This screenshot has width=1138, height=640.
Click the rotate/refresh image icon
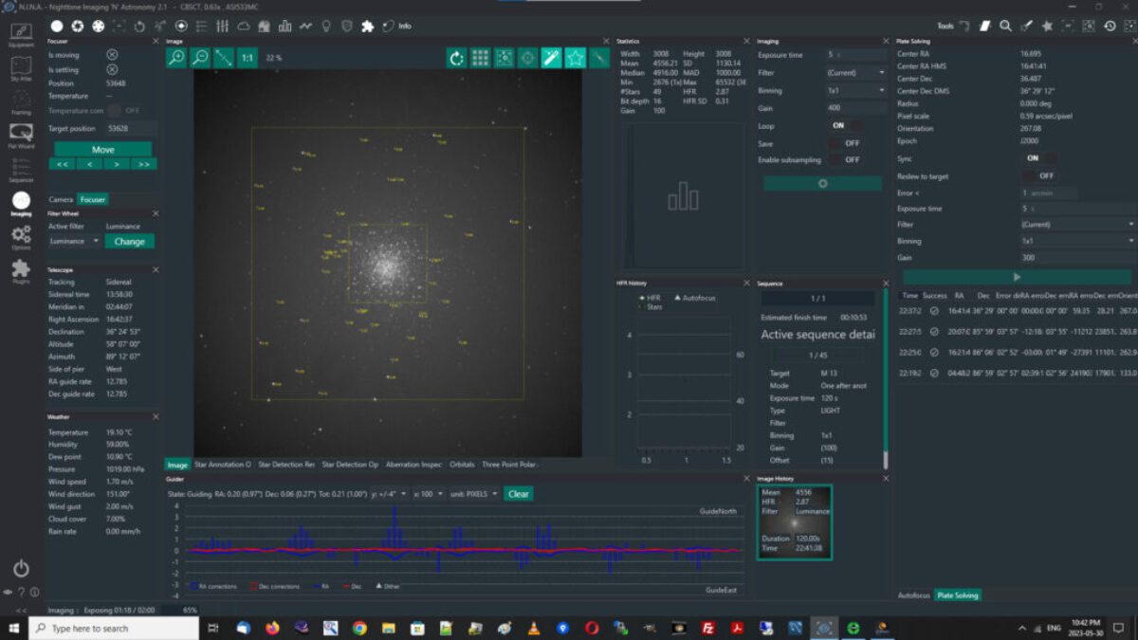457,58
